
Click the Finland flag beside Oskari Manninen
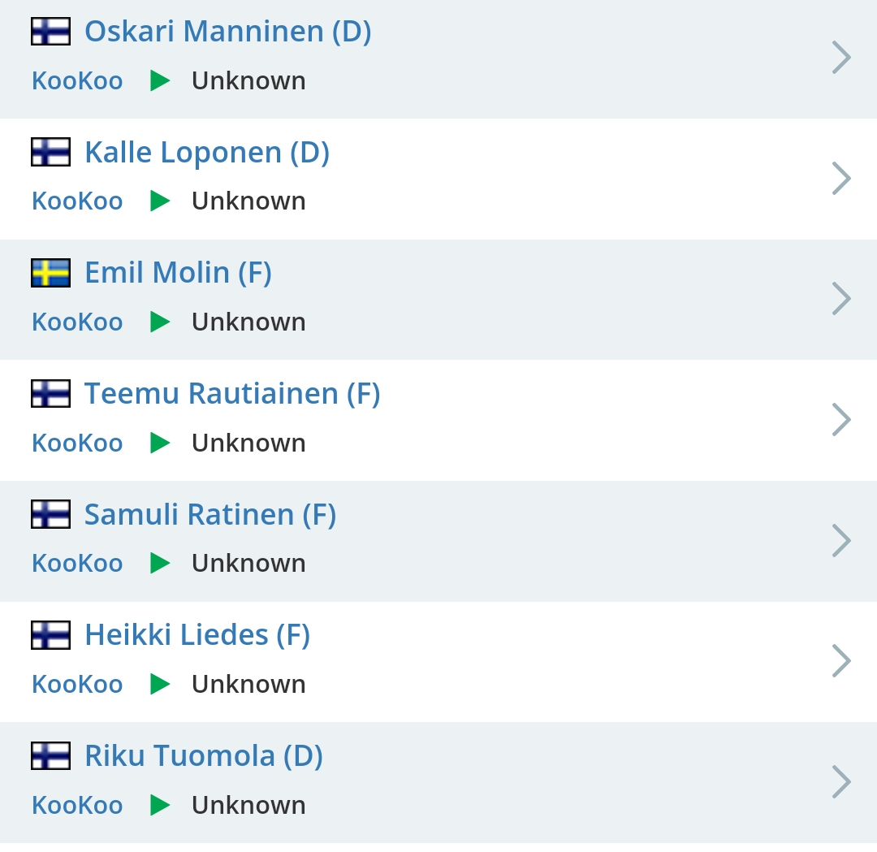[50, 32]
